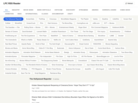The image size is (138, 103).
Task: Open the FANGORIA feed
Action: tap(97, 44)
